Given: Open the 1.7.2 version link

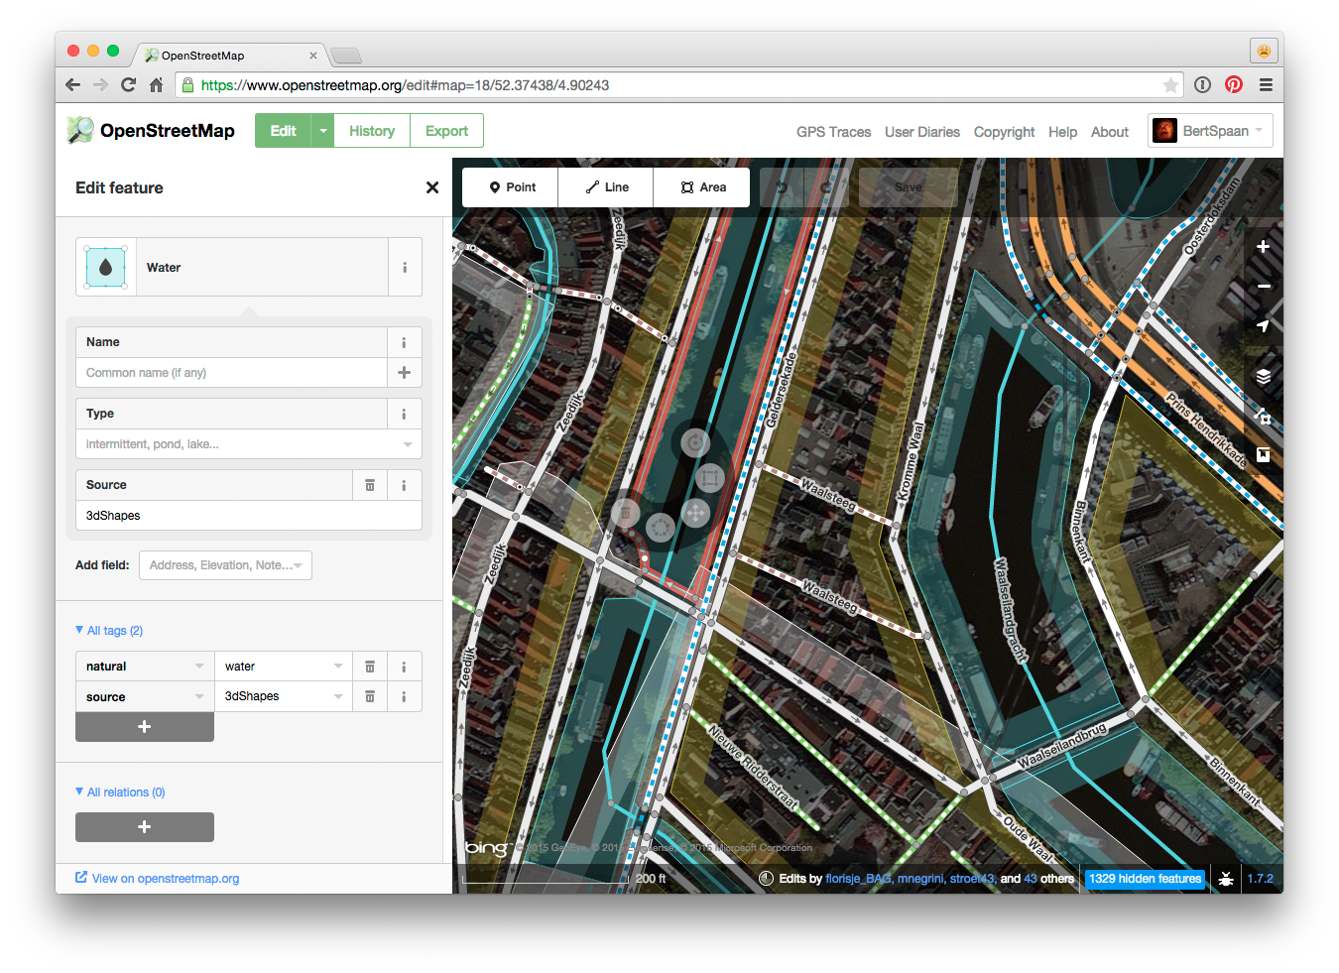Looking at the screenshot, I should click(1260, 879).
